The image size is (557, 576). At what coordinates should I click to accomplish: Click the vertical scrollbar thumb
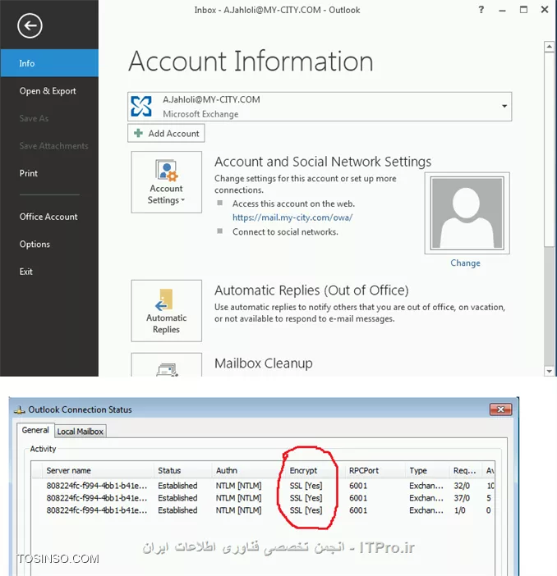pyautogui.click(x=549, y=149)
